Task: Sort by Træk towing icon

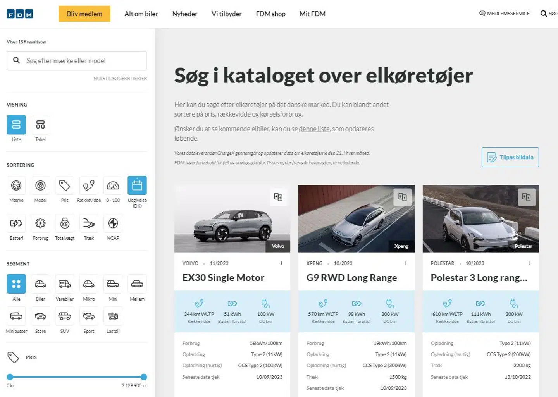Action: tap(89, 223)
